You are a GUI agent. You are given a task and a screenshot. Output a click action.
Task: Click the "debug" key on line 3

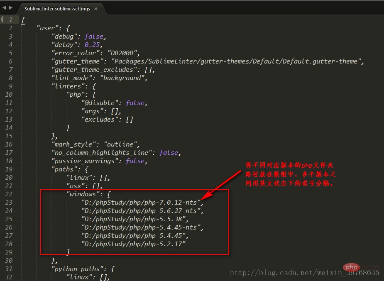[x=64, y=37]
